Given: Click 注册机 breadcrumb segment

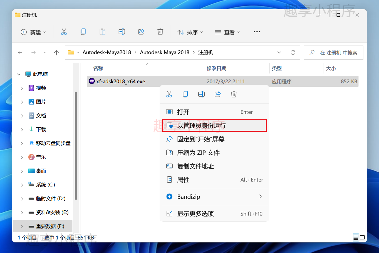Looking at the screenshot, I should (x=206, y=52).
